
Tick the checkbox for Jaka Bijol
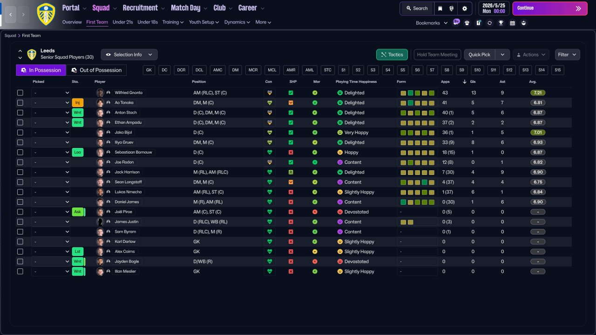[x=20, y=132]
